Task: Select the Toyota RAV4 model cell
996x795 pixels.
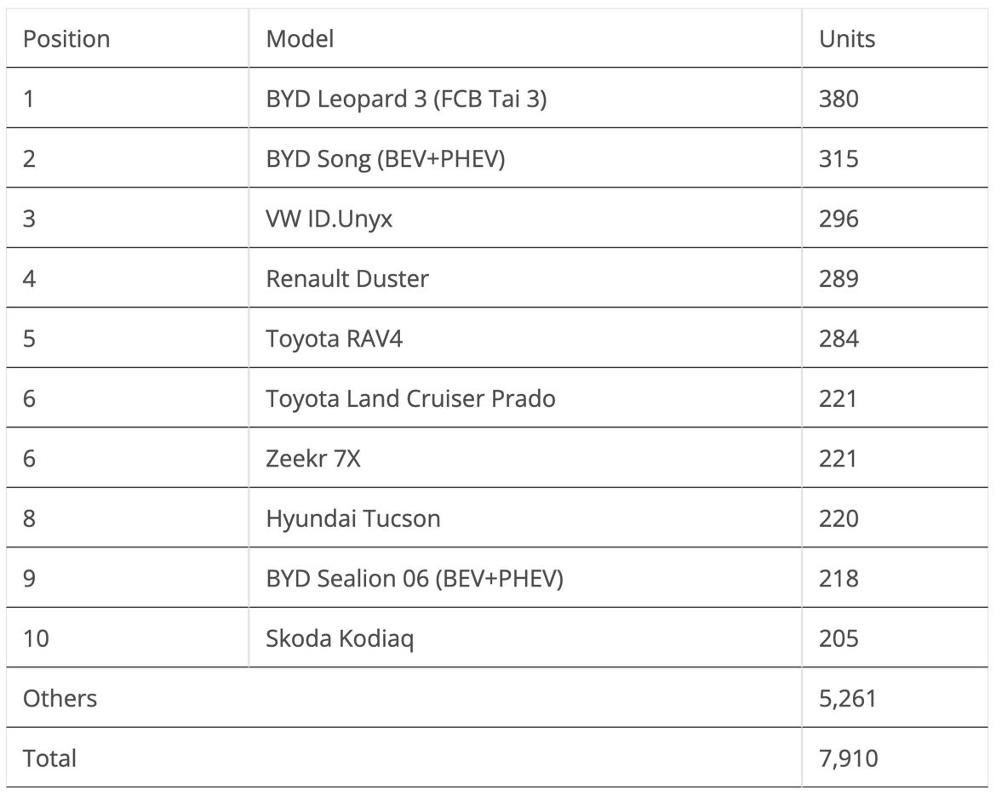Action: tap(334, 339)
